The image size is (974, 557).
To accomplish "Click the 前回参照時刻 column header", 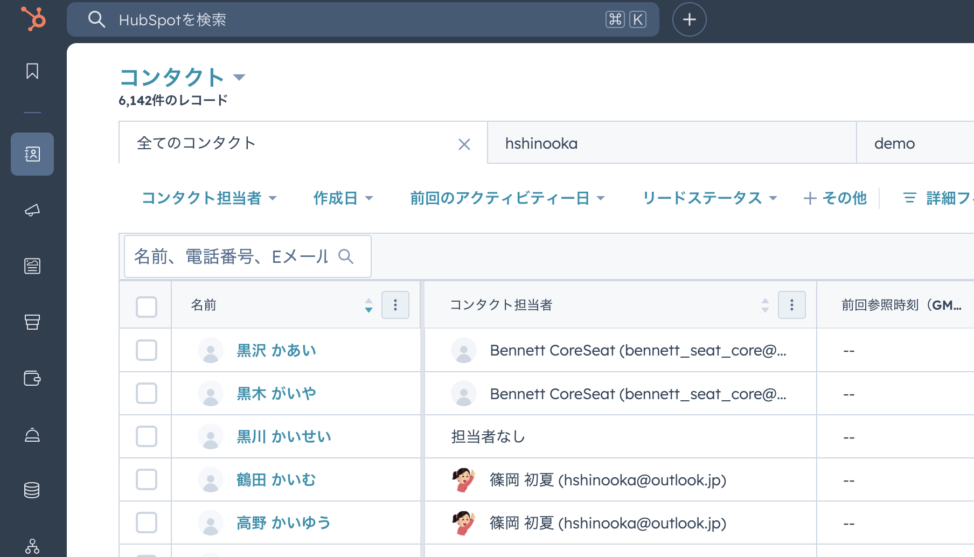I will tap(901, 305).
